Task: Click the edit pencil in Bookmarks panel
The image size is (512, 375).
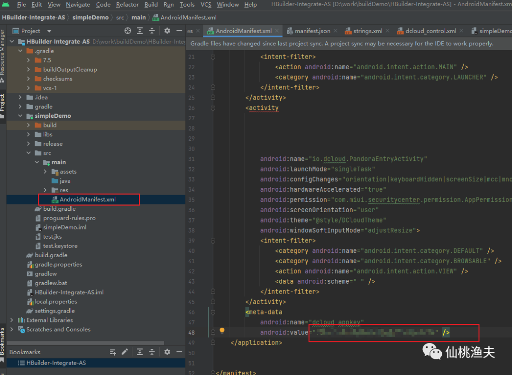Action: tap(125, 351)
